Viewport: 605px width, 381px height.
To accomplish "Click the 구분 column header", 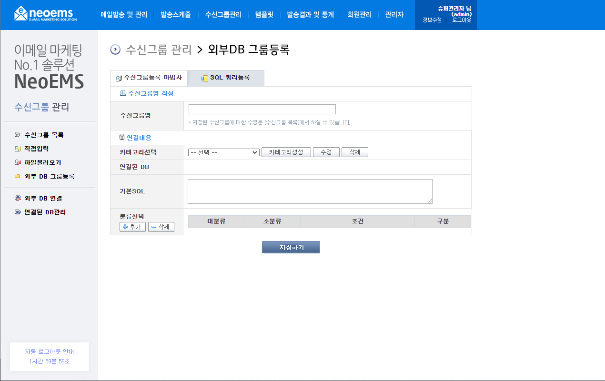I will tap(443, 221).
